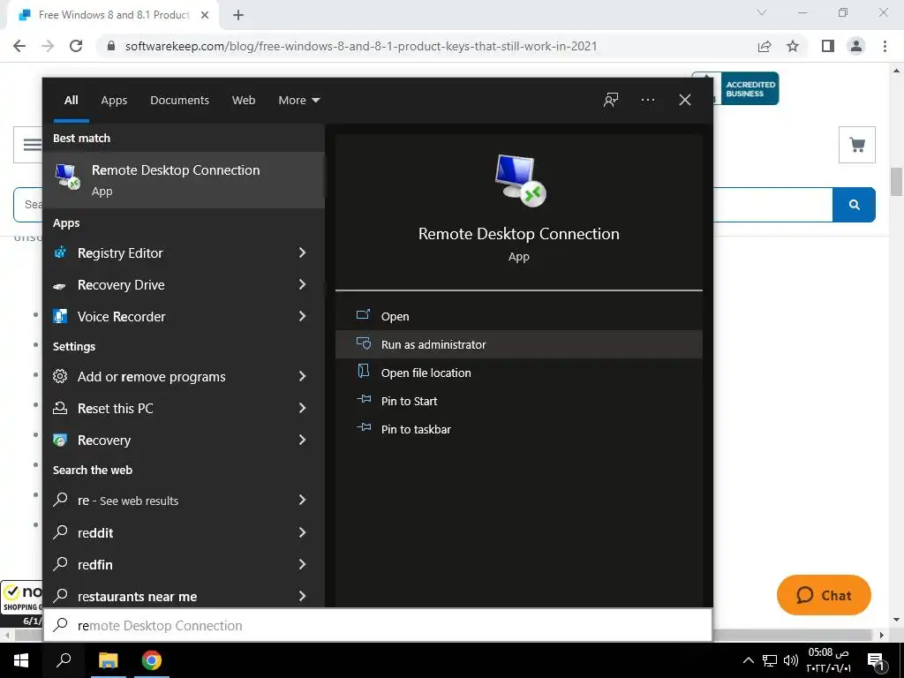
Task: Expand Voice Recorder options arrow
Action: [x=302, y=316]
